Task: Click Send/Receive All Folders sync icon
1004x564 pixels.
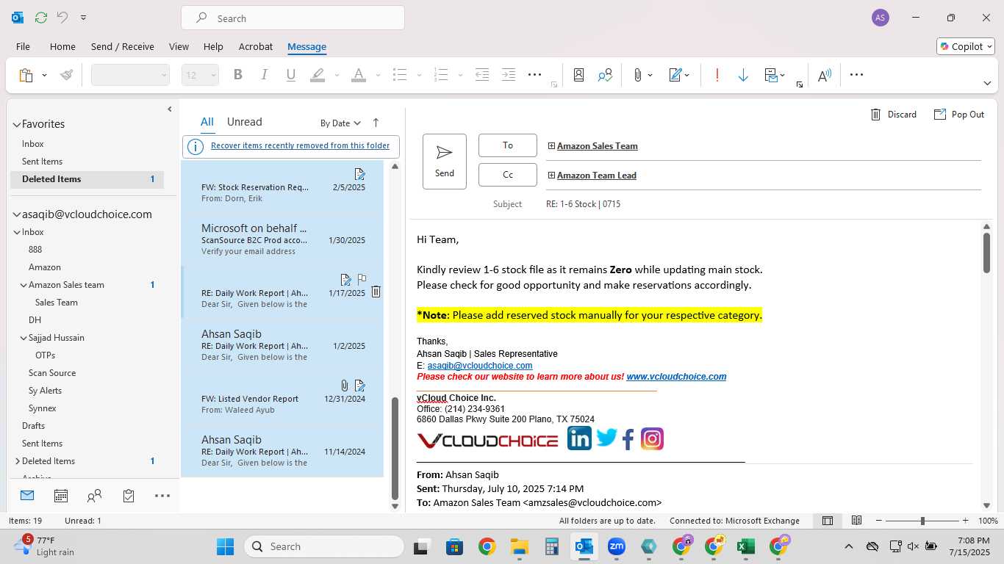Action: (x=40, y=17)
